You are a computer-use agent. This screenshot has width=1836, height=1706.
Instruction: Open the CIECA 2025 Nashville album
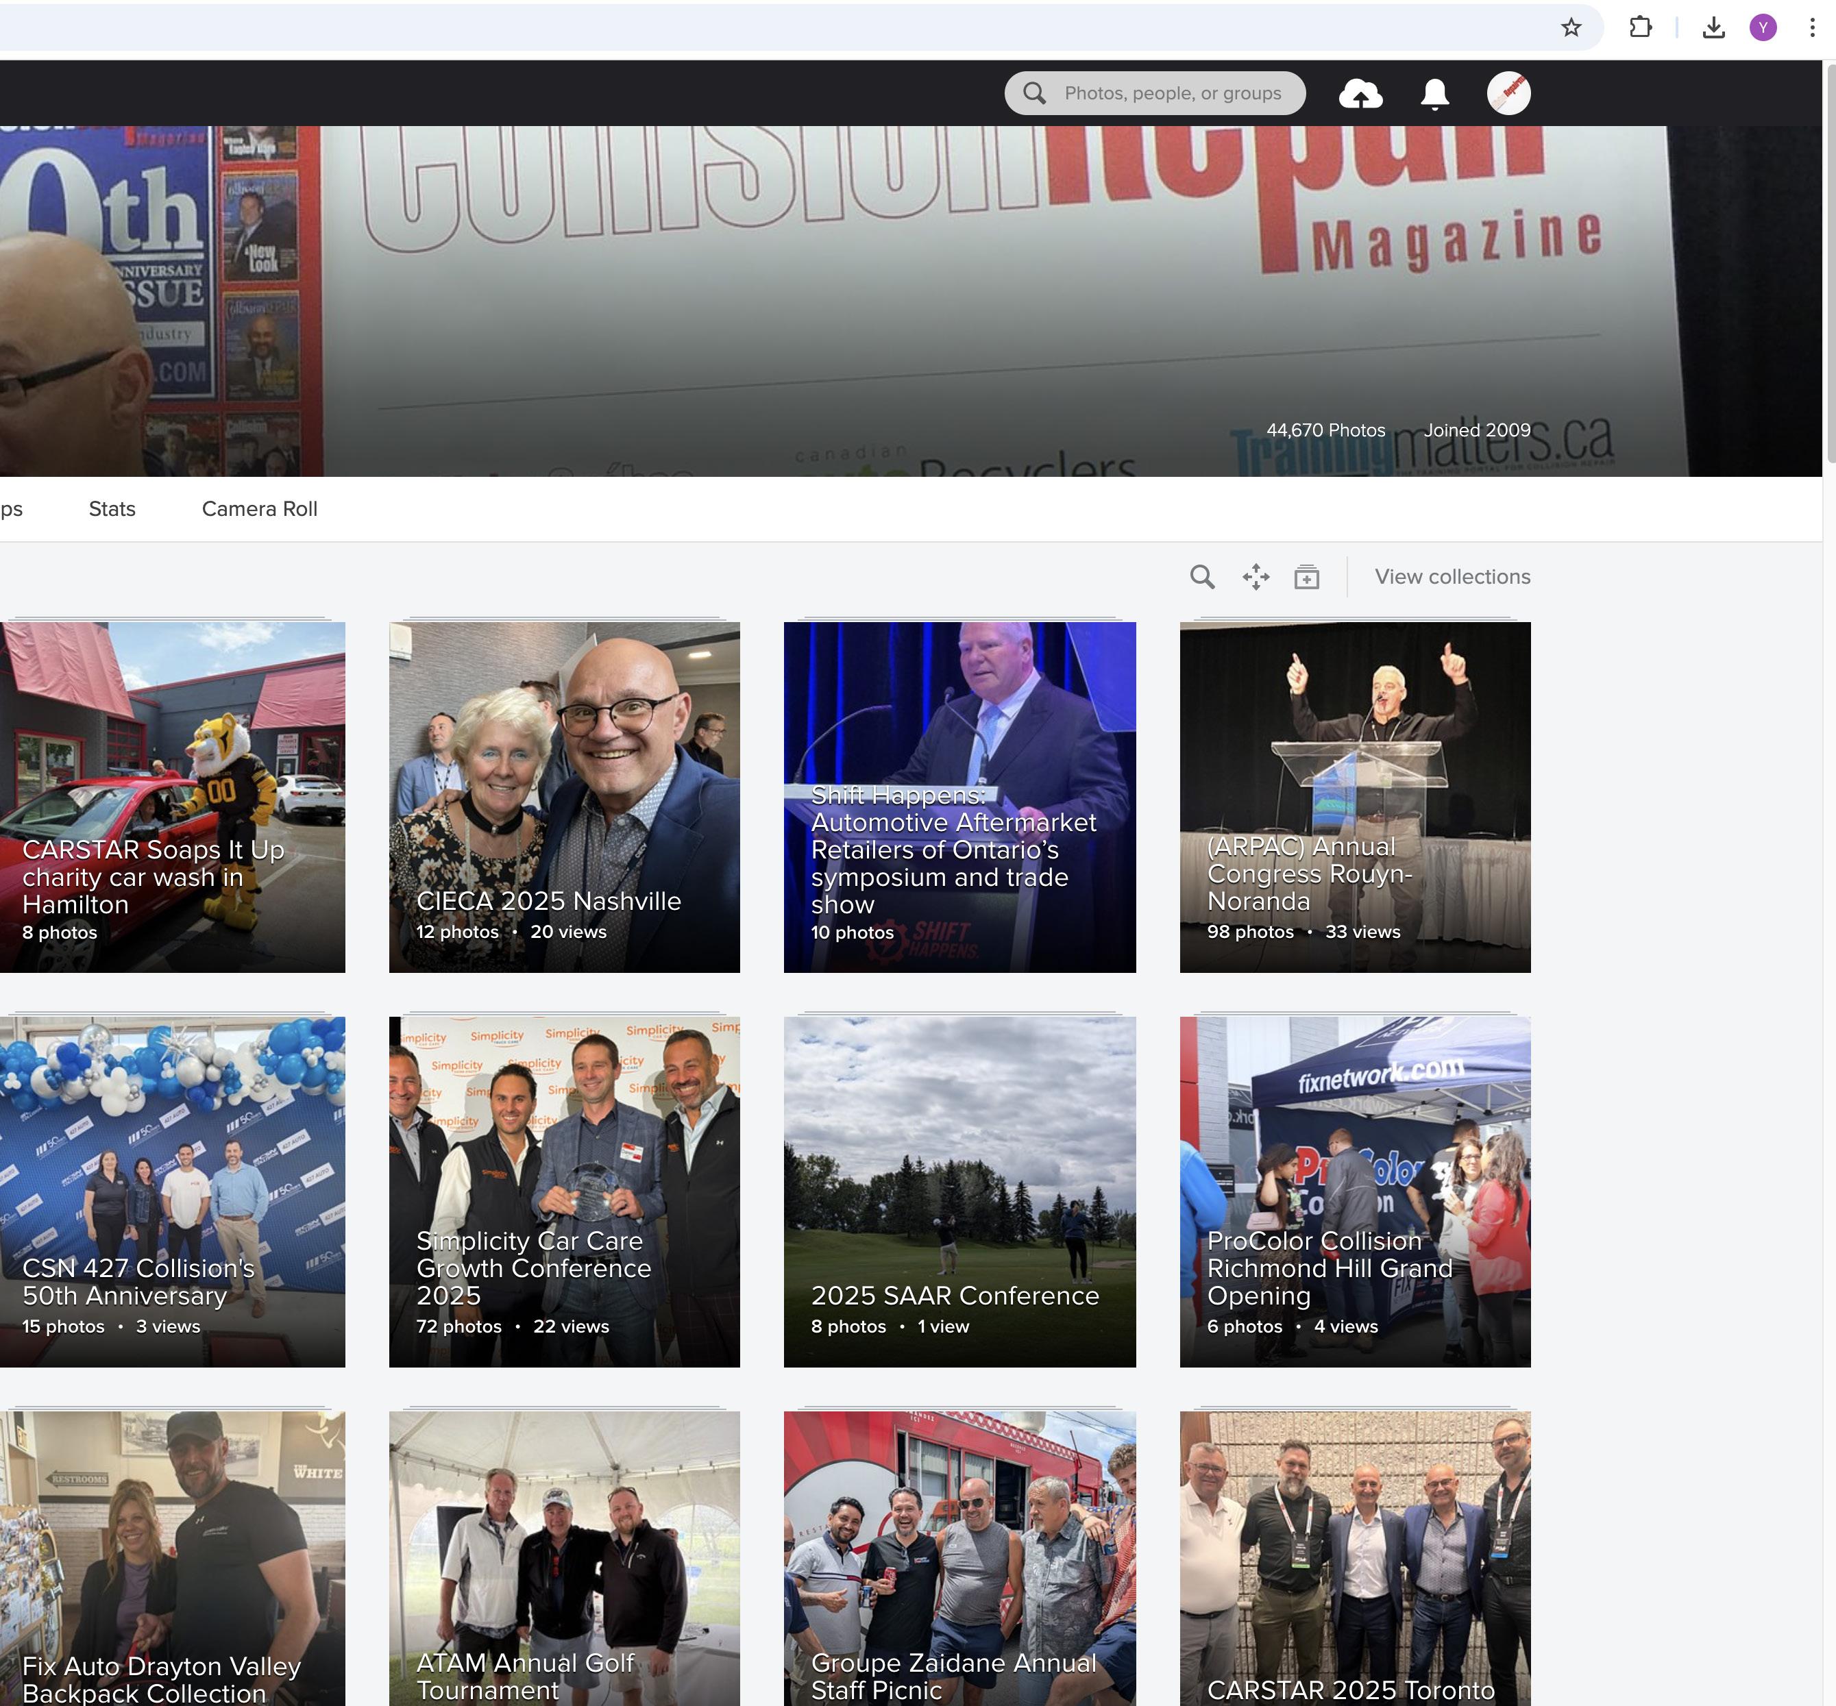(564, 797)
